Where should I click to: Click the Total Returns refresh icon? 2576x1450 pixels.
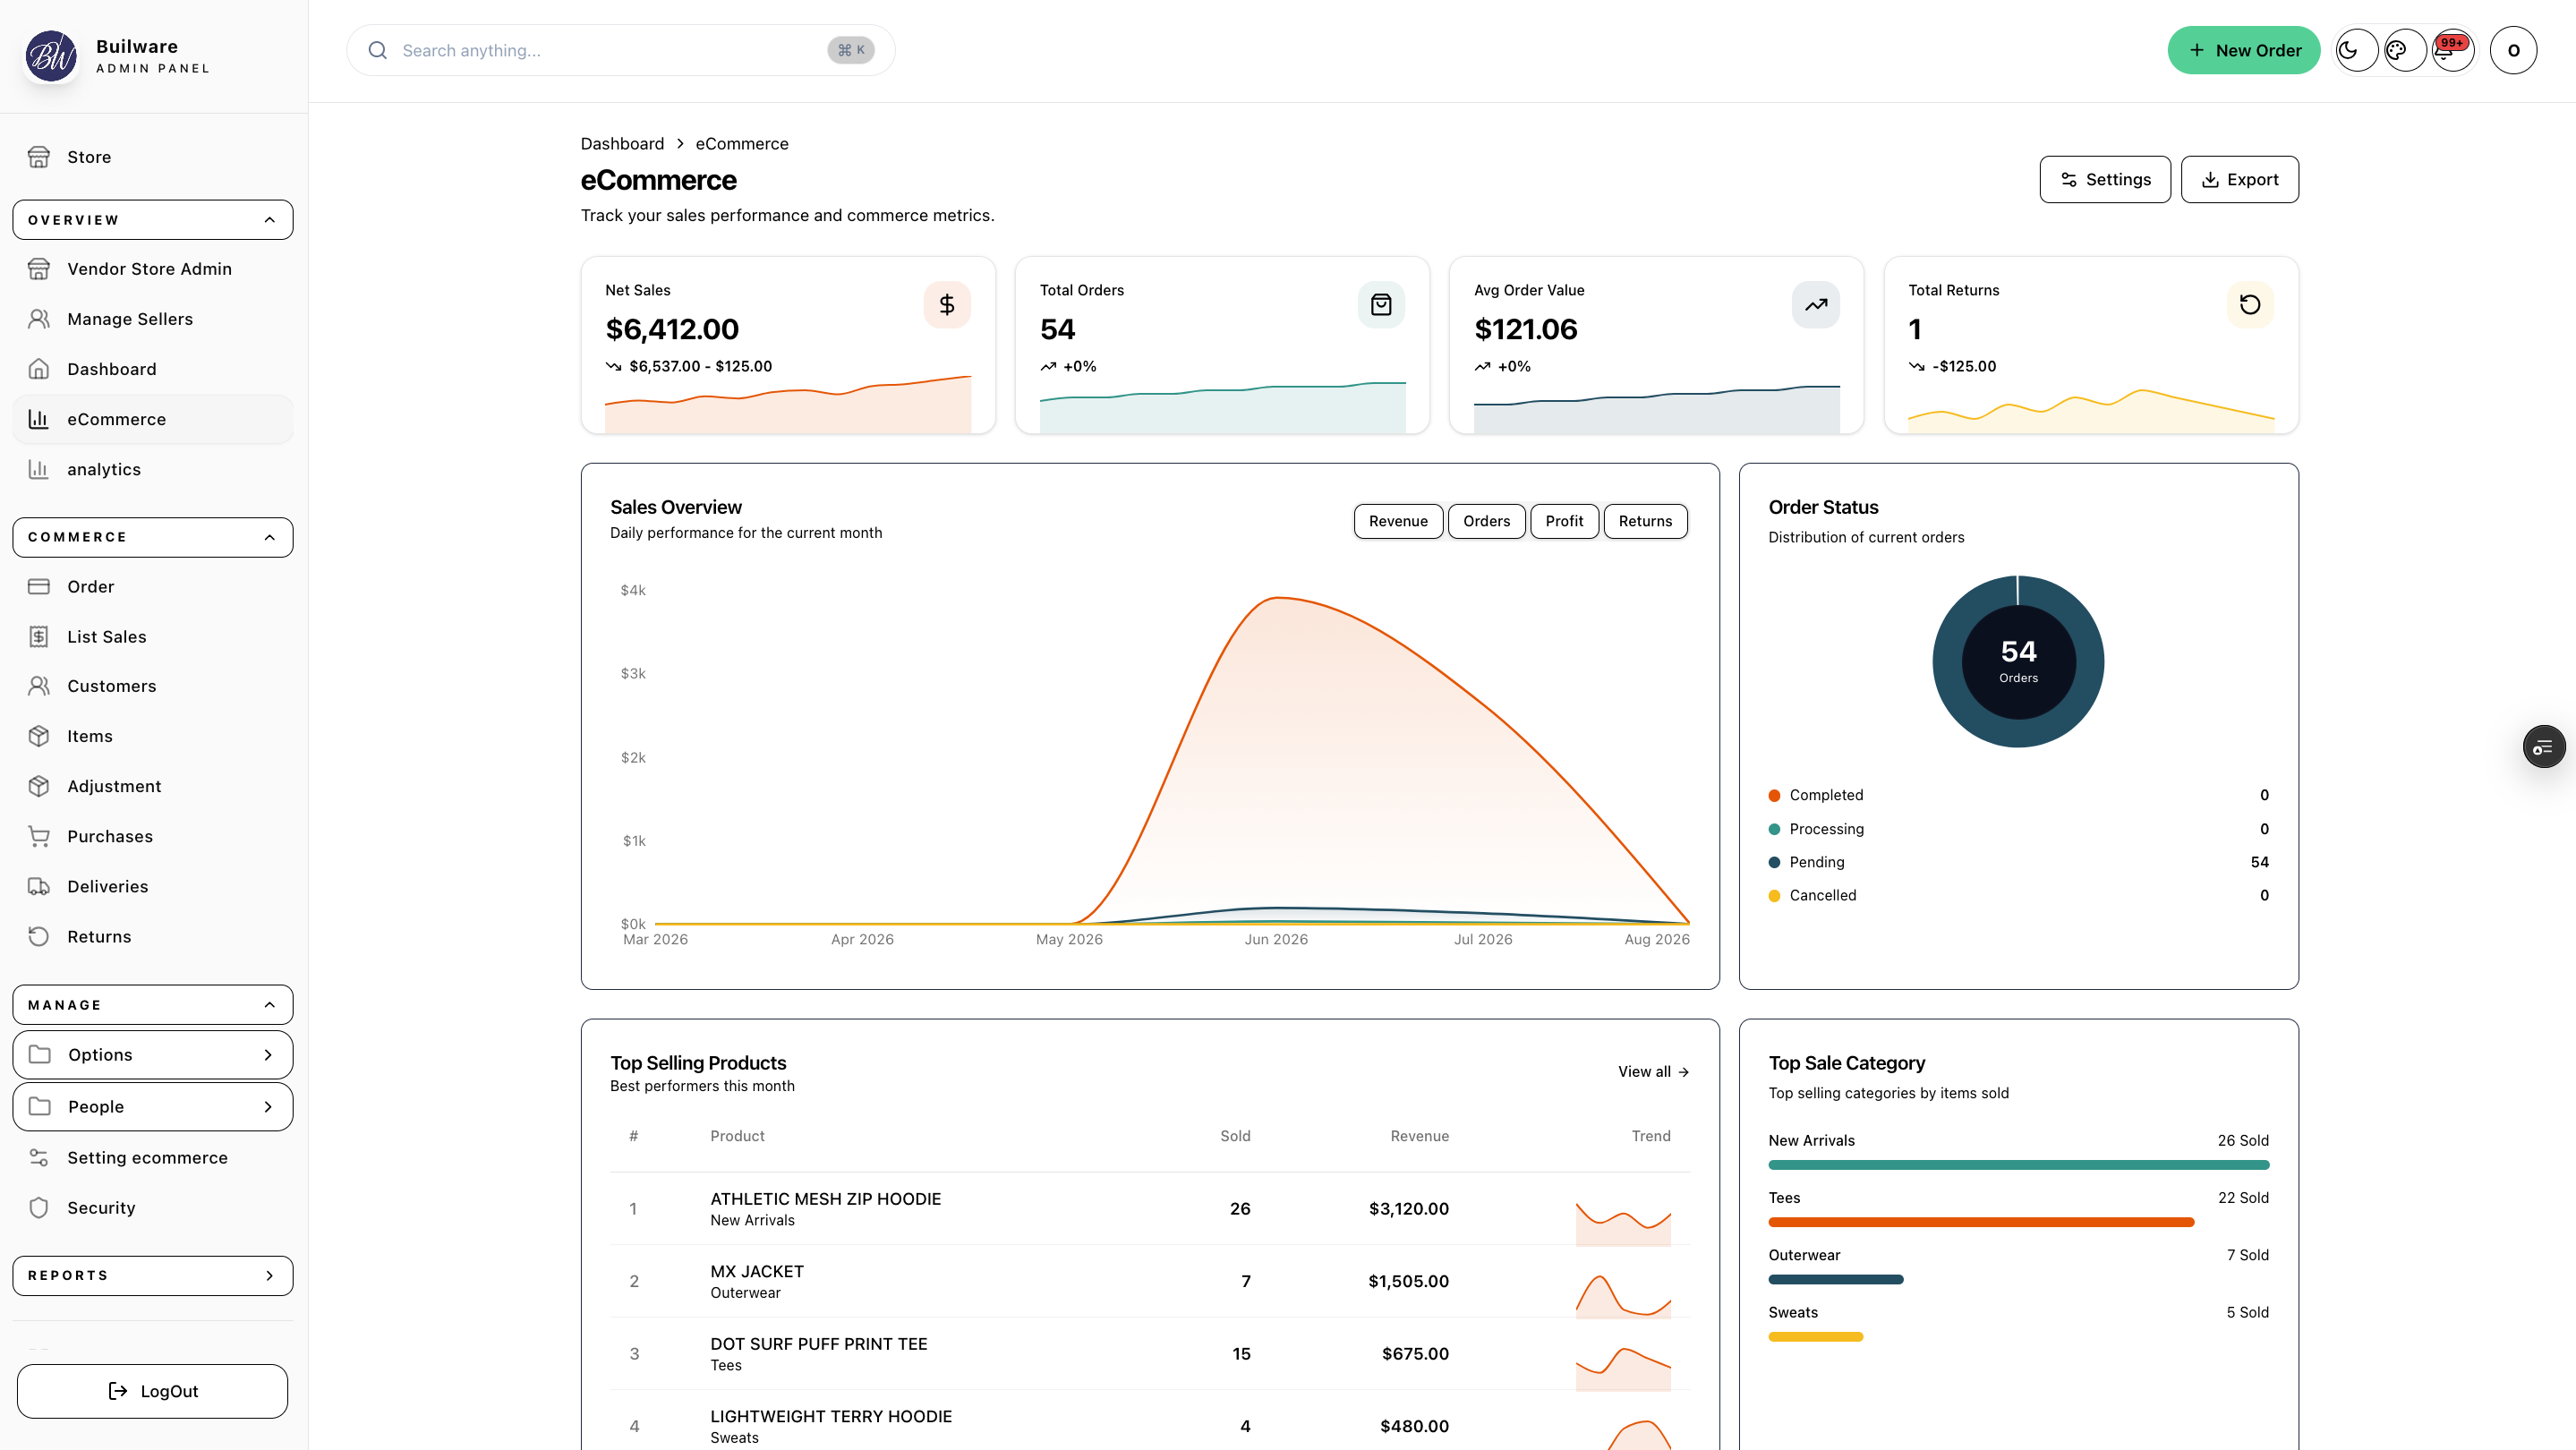tap(2250, 305)
